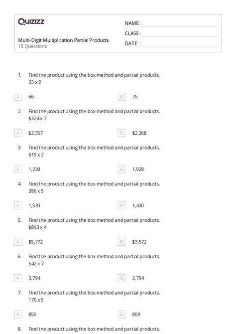Tick box A beside 1,530
236x334 pixels.
coord(18,205)
